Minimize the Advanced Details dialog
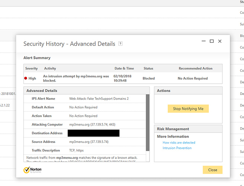Viewport: 244px width, 186px height. (x=203, y=41)
